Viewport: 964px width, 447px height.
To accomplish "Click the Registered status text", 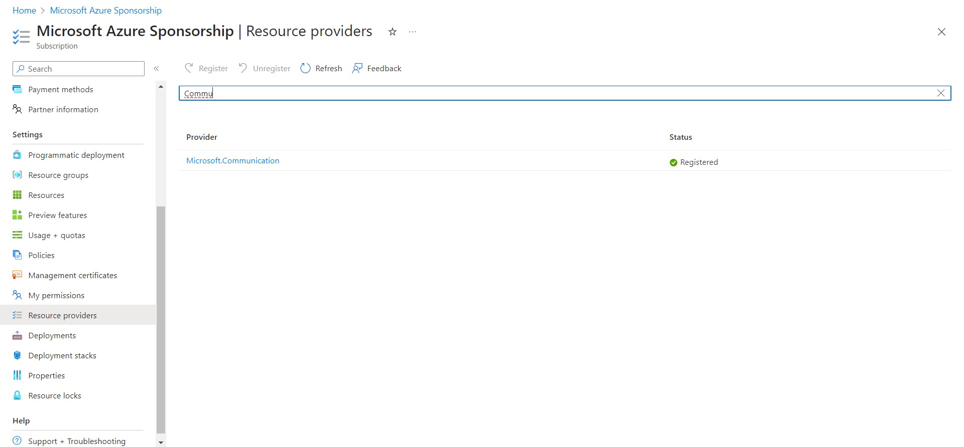I will (699, 162).
